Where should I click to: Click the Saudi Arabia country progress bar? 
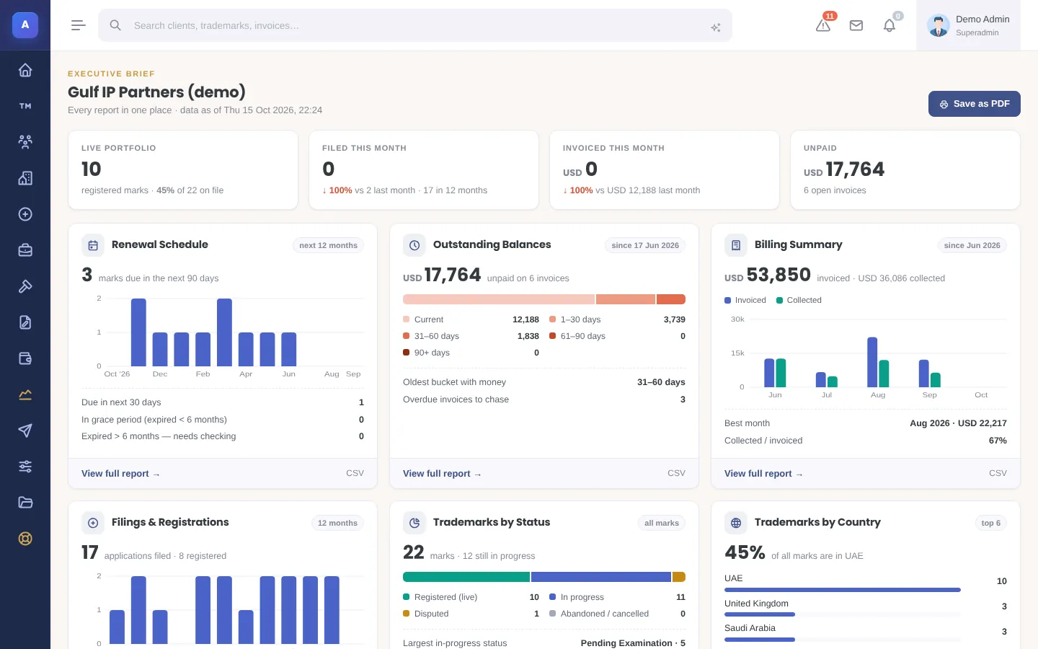pos(843,639)
